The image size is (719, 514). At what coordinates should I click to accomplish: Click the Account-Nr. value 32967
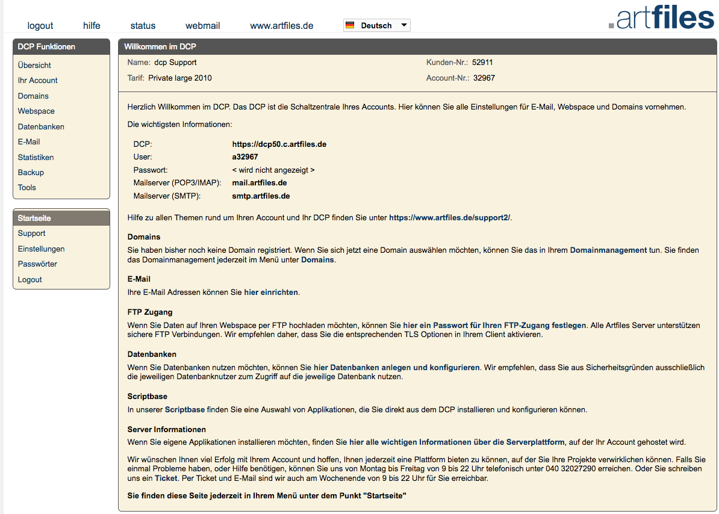484,78
